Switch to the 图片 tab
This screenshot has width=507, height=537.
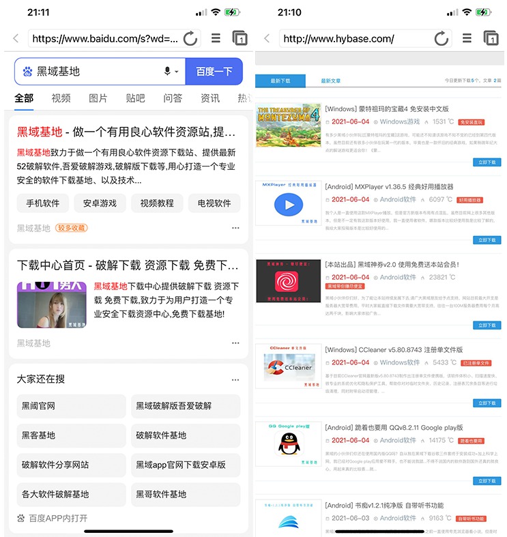(x=98, y=98)
